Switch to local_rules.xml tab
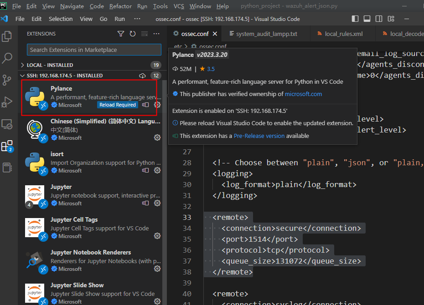424x305 pixels. pyautogui.click(x=343, y=34)
